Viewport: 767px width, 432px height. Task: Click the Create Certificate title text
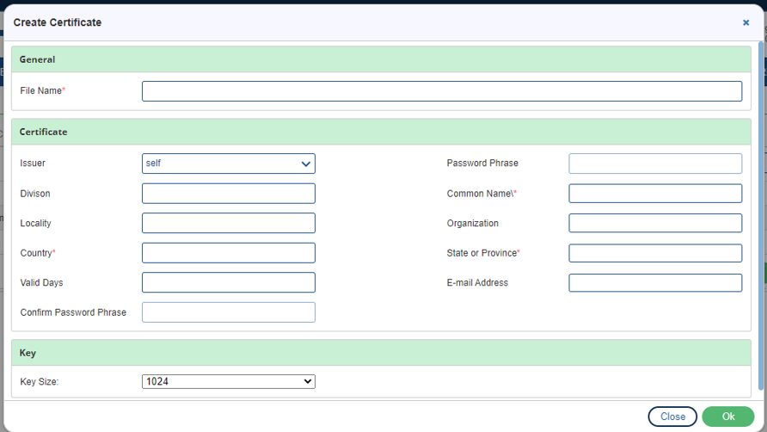(58, 22)
